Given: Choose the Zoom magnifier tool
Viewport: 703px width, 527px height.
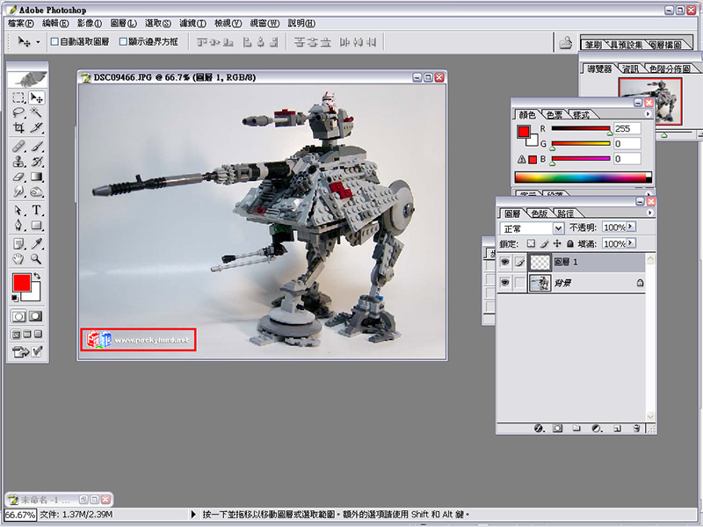Looking at the screenshot, I should (x=37, y=259).
